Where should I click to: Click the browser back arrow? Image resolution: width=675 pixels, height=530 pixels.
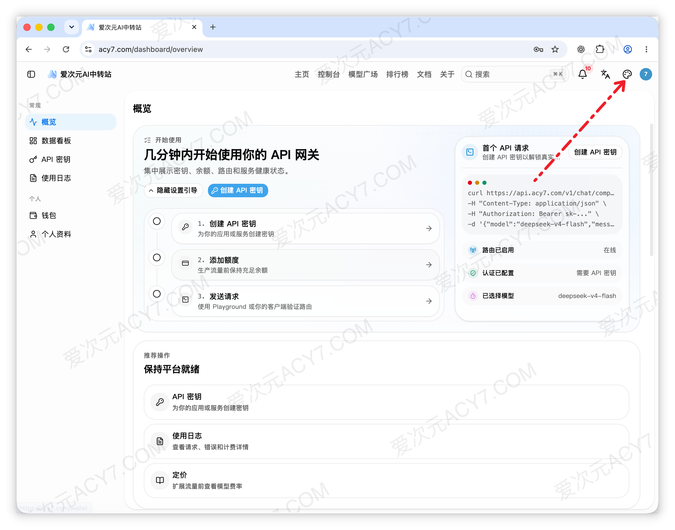click(x=29, y=49)
